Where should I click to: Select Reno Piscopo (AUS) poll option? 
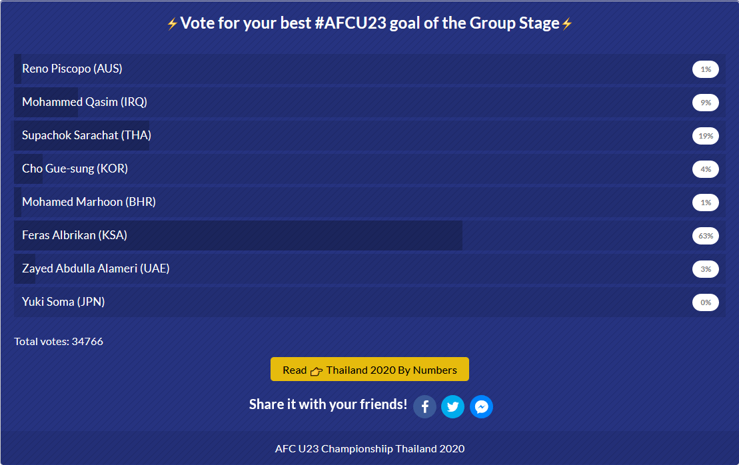(x=369, y=69)
